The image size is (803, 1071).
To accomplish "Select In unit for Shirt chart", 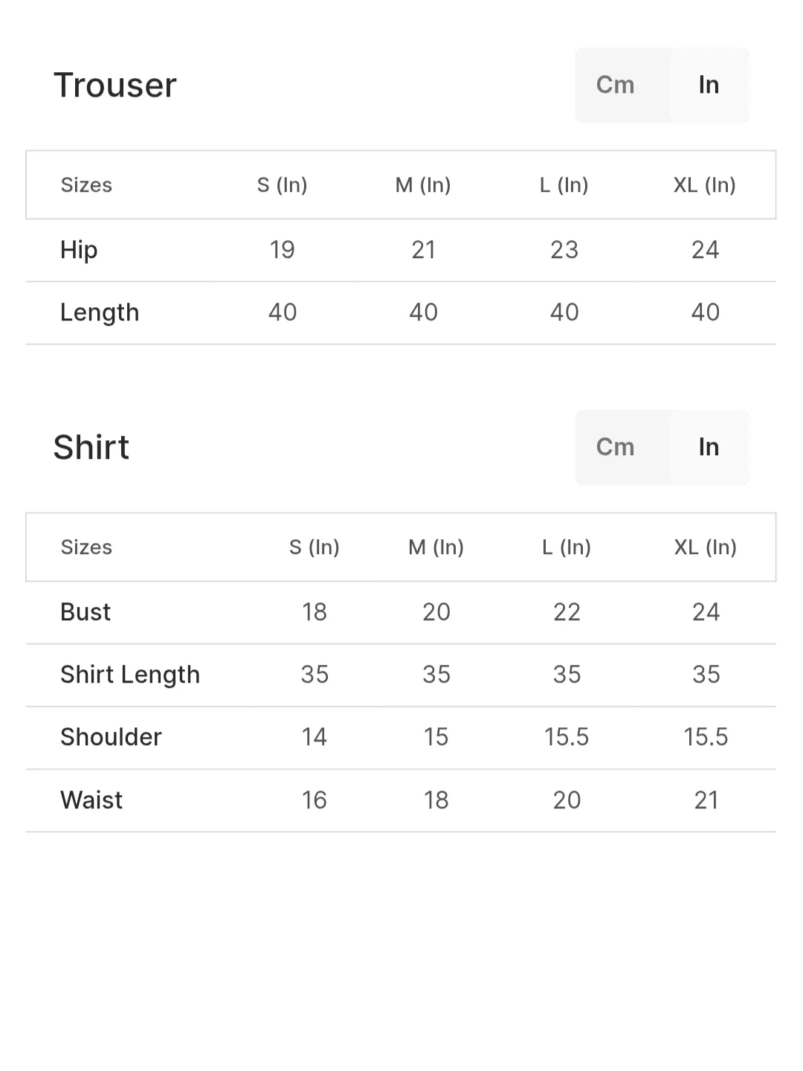I will coord(709,447).
